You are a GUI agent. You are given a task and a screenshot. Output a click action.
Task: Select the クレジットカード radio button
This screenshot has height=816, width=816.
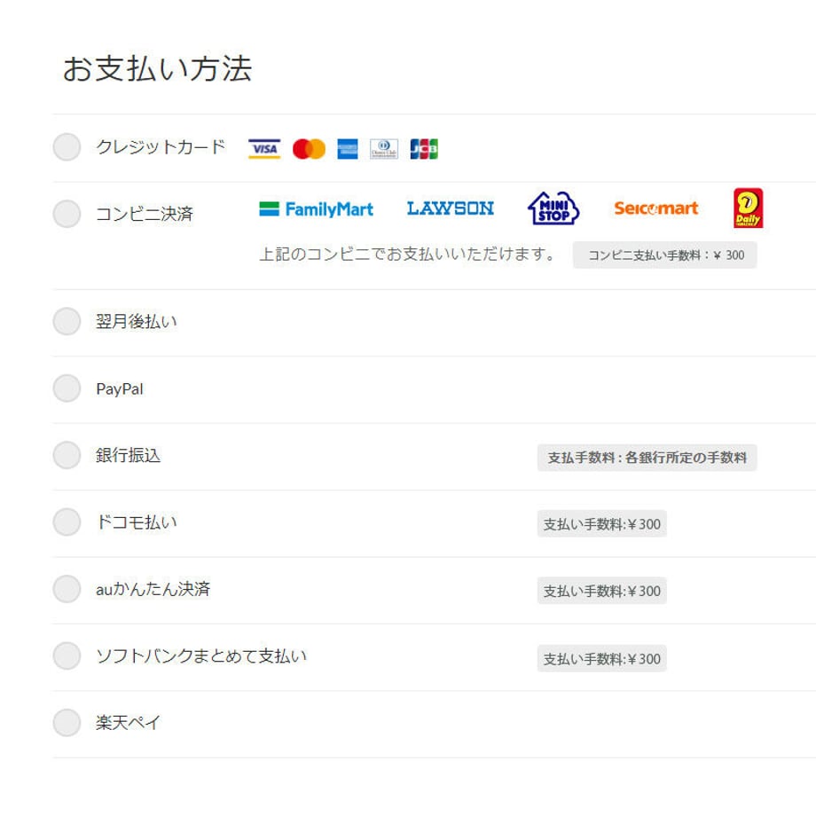coord(67,146)
